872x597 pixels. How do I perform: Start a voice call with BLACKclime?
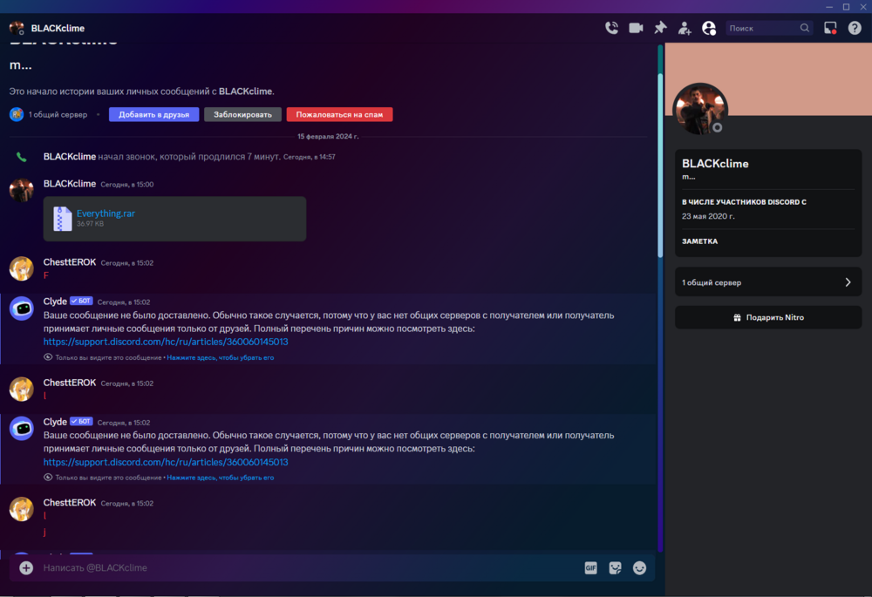coord(612,28)
